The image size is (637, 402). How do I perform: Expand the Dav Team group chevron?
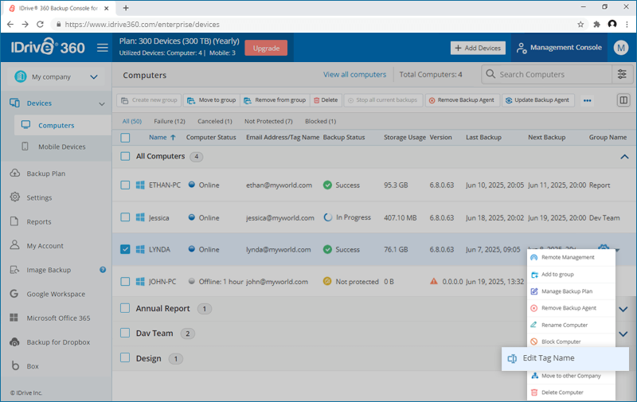[623, 334]
